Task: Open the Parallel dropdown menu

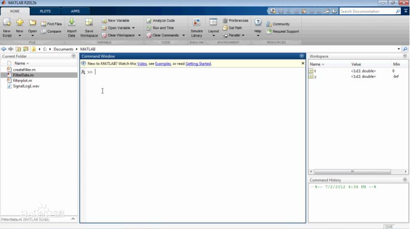Action: coord(243,35)
